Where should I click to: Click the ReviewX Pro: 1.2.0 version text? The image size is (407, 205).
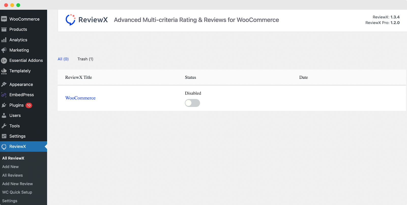(383, 23)
